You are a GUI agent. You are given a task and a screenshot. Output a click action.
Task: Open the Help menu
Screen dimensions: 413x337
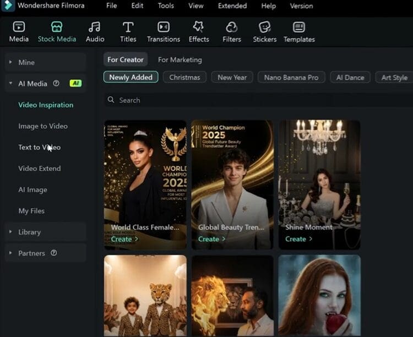tap(268, 6)
